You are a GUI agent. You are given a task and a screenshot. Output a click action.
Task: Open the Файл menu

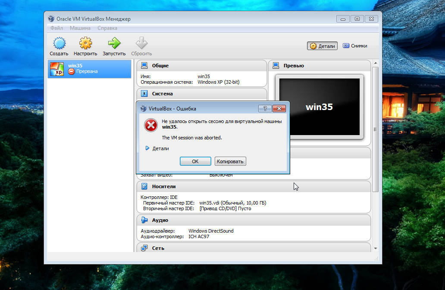pyautogui.click(x=56, y=28)
